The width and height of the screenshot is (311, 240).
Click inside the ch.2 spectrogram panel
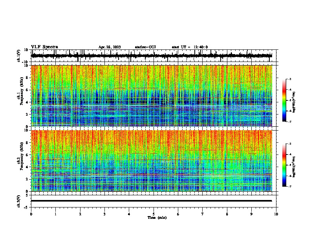pyautogui.click(x=151, y=161)
